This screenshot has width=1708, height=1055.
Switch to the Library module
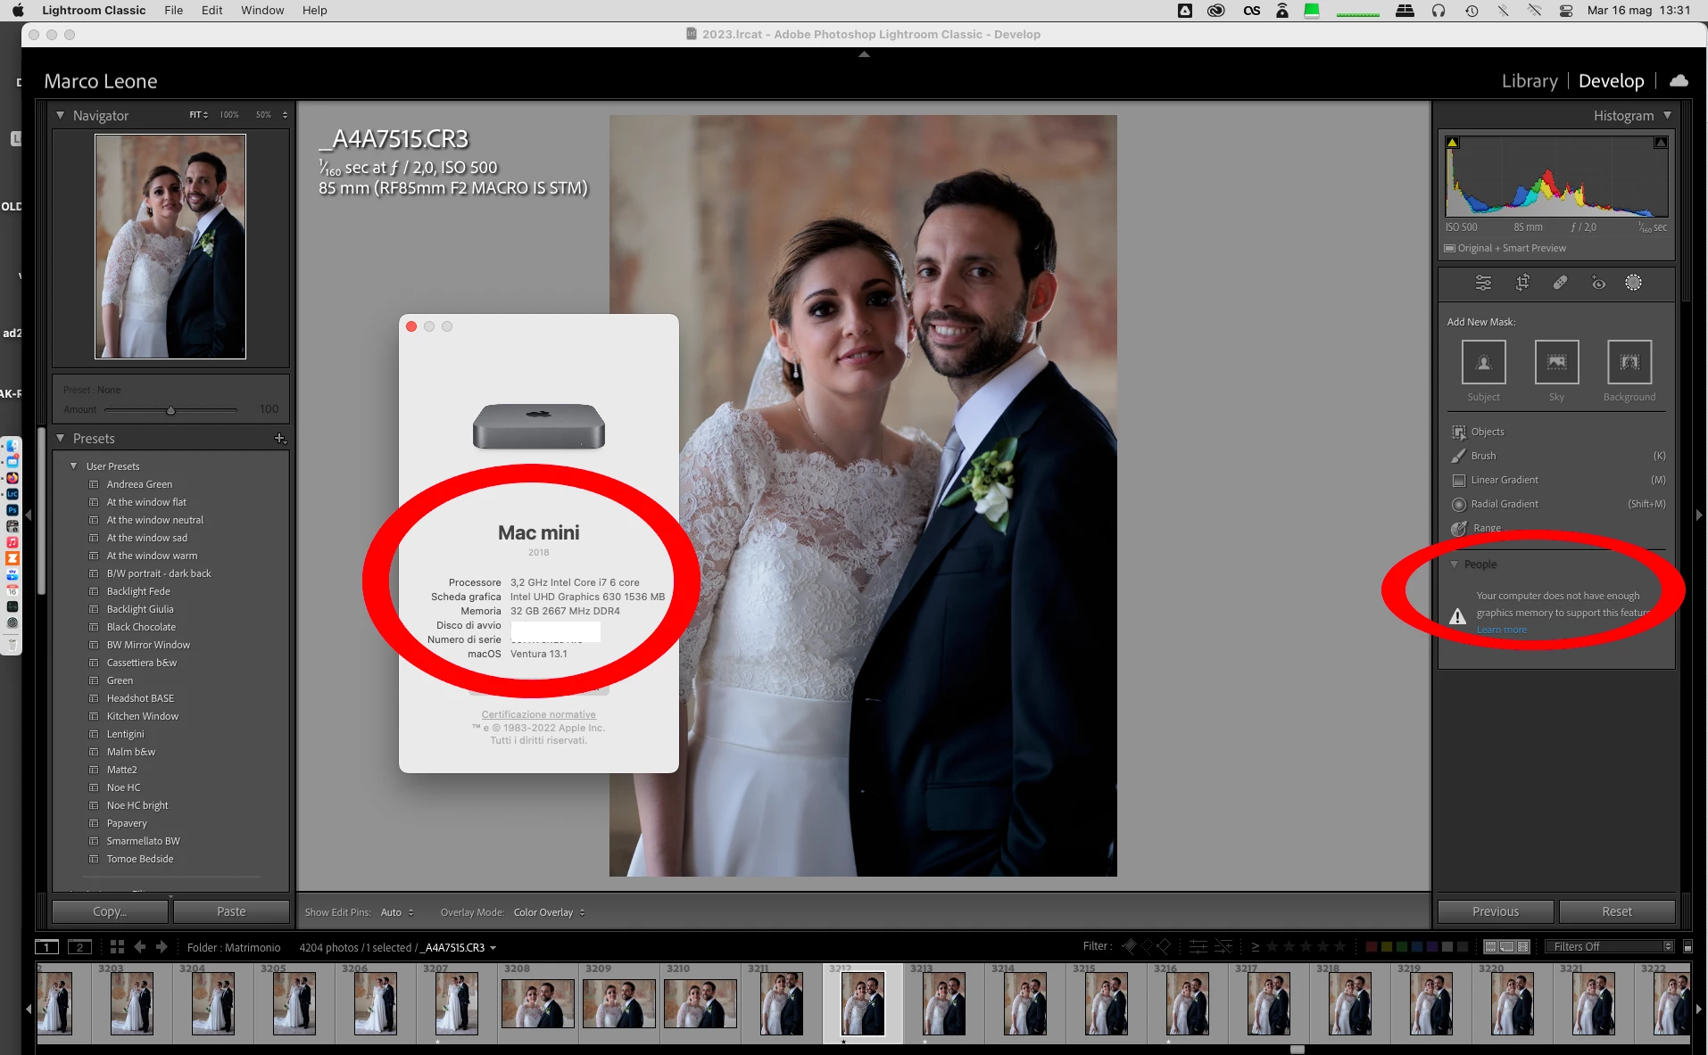pos(1529,81)
